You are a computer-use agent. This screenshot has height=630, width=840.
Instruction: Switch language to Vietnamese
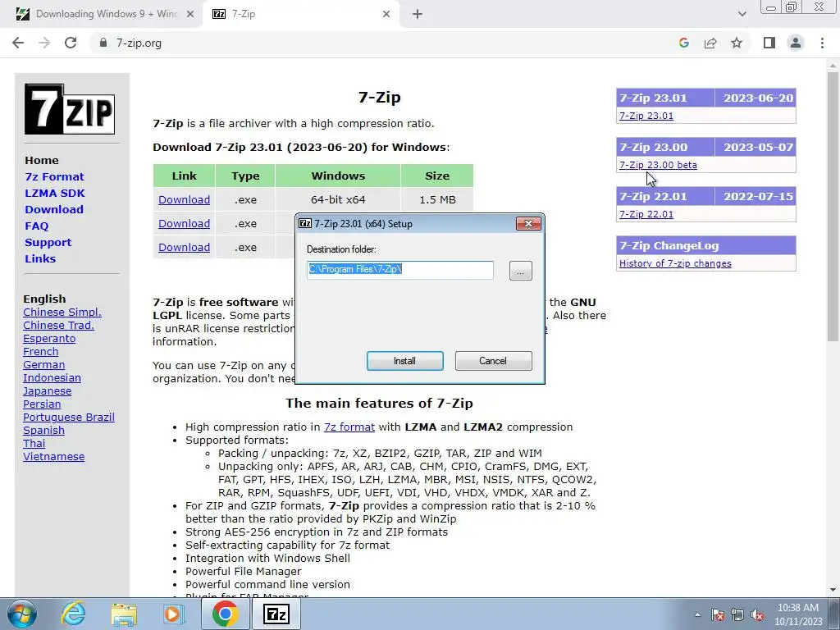point(53,456)
